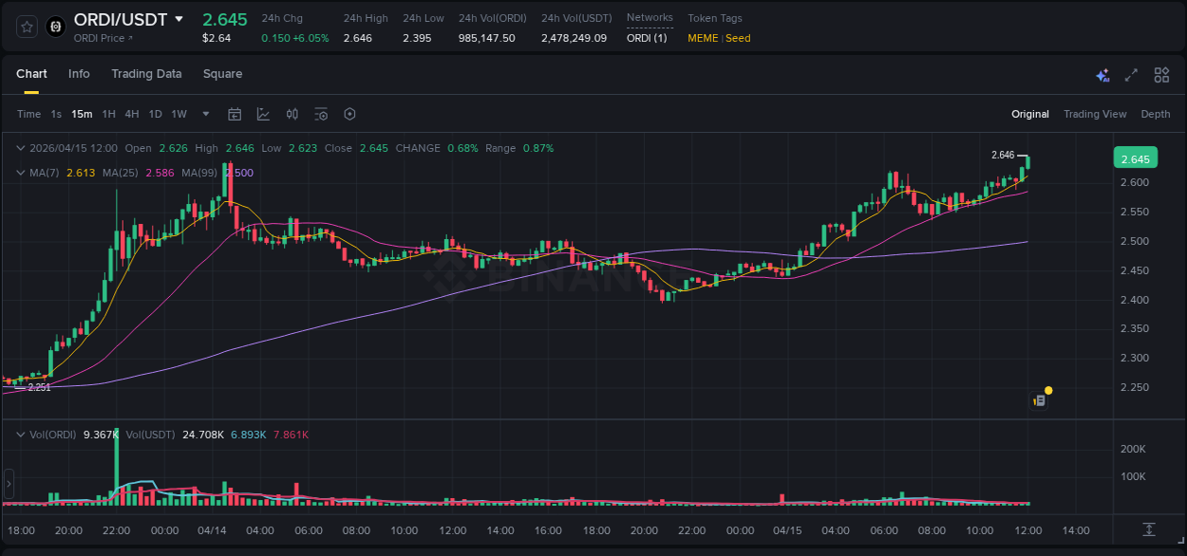Open the Depth view
Screen dimensions: 1187x556
1155,113
